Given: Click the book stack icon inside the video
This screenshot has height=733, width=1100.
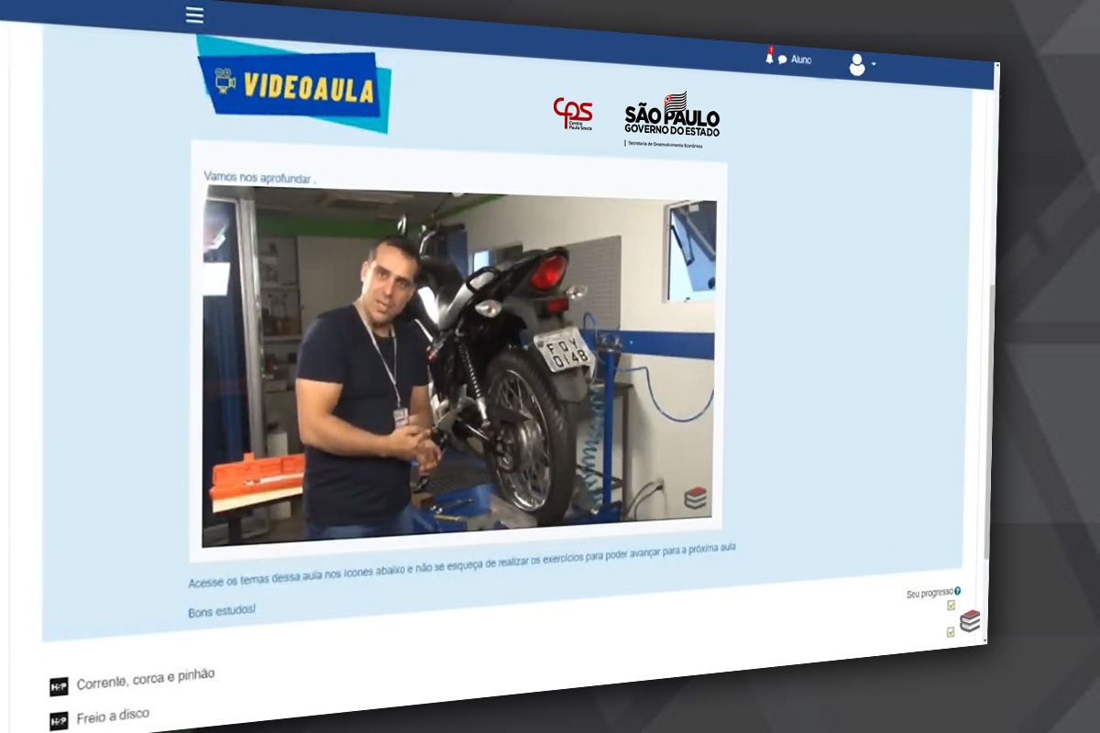Looking at the screenshot, I should pyautogui.click(x=696, y=498).
